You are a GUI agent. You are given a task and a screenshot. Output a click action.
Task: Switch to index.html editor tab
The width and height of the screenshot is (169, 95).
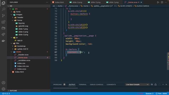[x=58, y=2]
